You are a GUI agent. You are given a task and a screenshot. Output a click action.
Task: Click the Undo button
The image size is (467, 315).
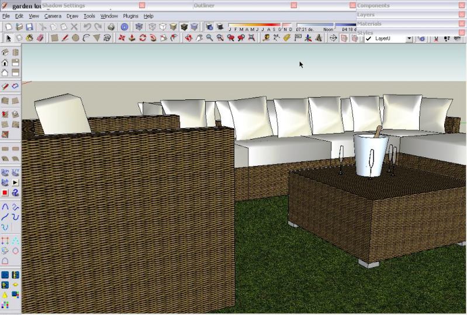[x=87, y=27]
